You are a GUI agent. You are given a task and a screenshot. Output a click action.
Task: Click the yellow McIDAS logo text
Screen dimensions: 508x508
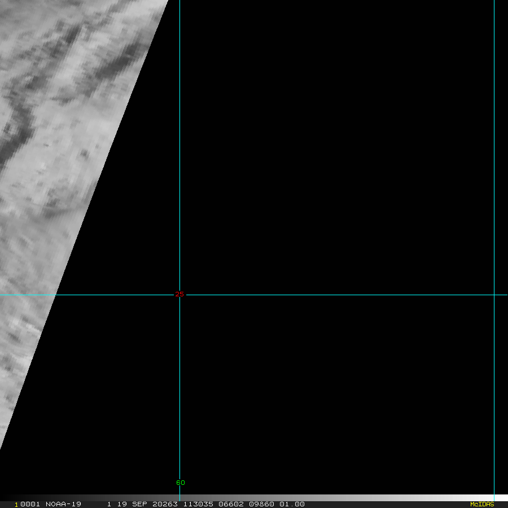coord(481,504)
